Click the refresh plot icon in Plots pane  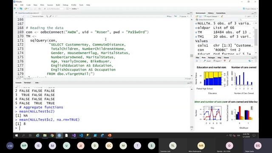[249, 61]
